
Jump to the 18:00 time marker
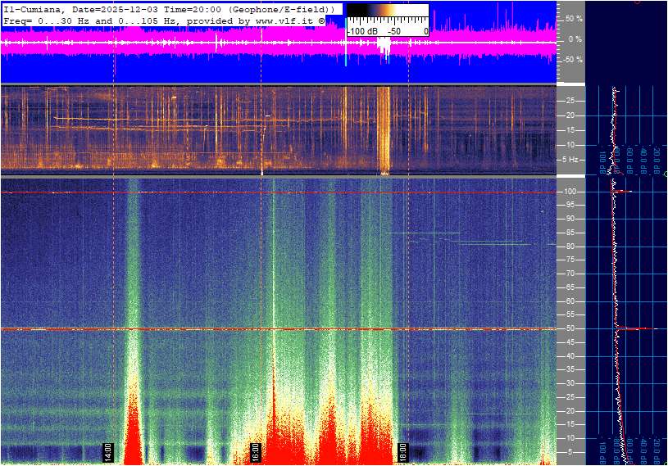point(402,451)
